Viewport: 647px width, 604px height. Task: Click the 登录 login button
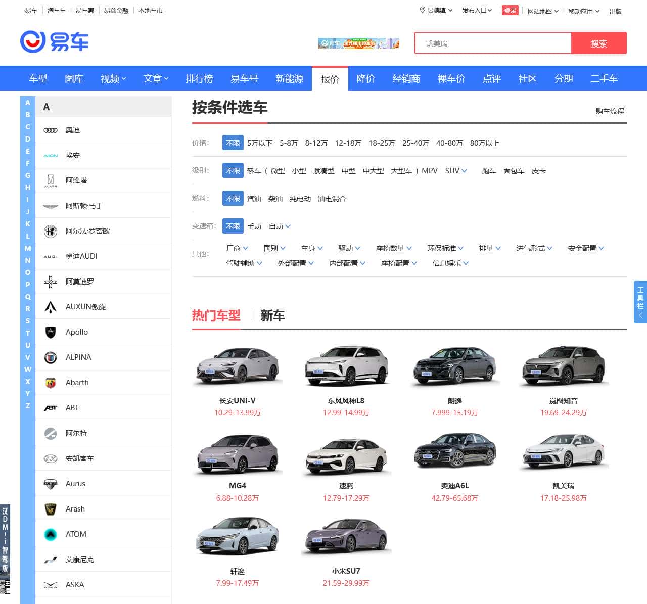[510, 11]
